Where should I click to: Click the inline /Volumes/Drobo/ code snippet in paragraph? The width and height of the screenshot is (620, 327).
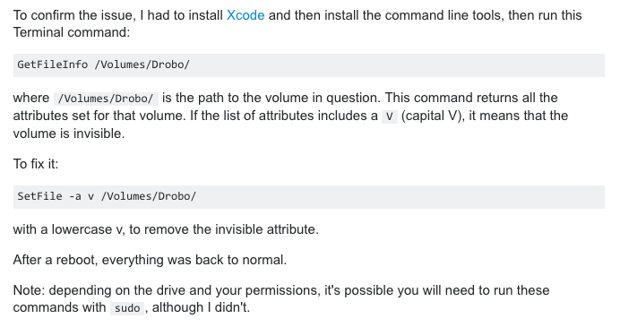[106, 99]
